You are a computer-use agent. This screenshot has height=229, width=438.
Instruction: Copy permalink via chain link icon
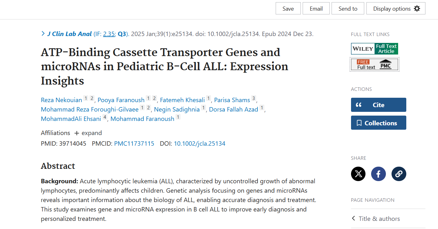(399, 174)
